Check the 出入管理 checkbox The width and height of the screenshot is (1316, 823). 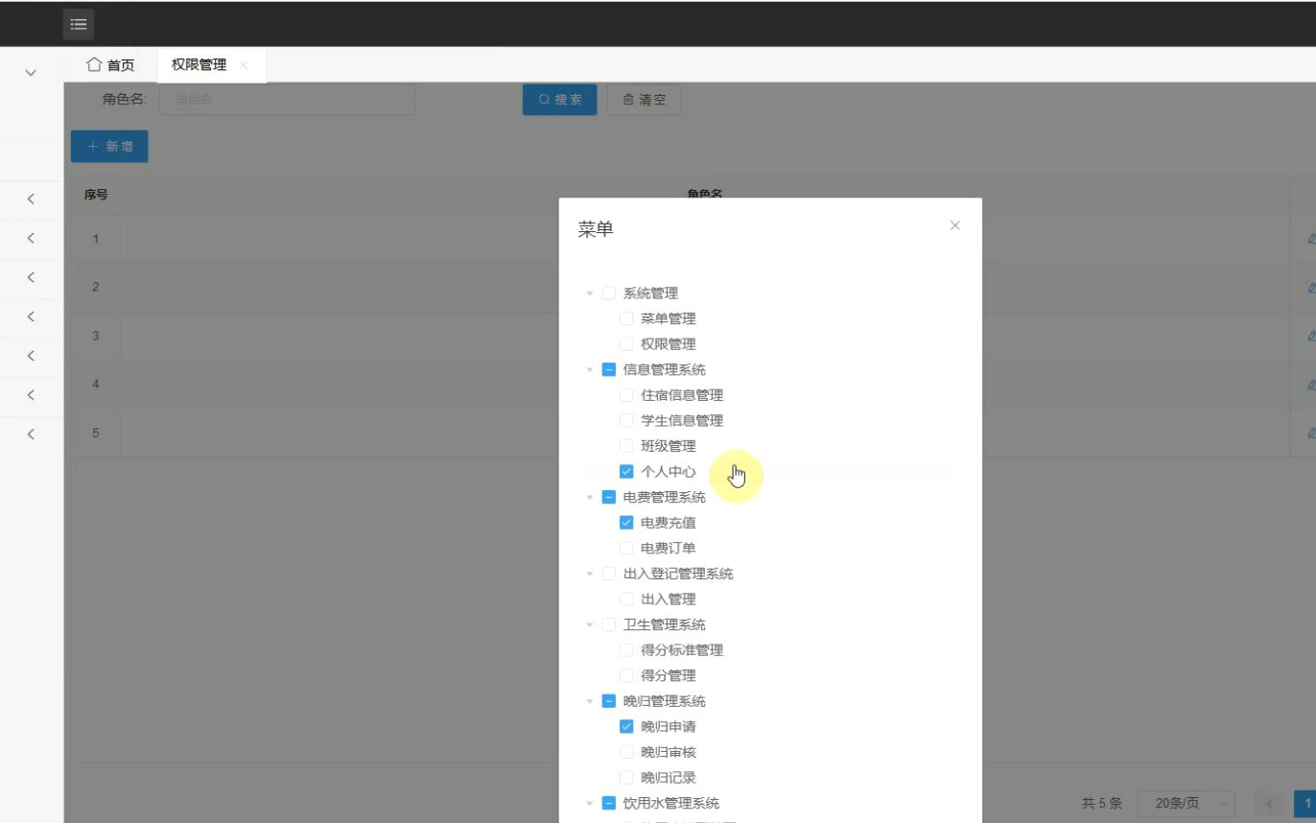[x=626, y=599]
